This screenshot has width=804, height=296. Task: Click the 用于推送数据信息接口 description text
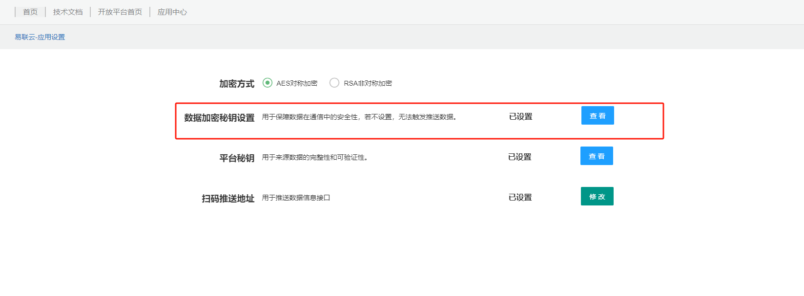[296, 198]
